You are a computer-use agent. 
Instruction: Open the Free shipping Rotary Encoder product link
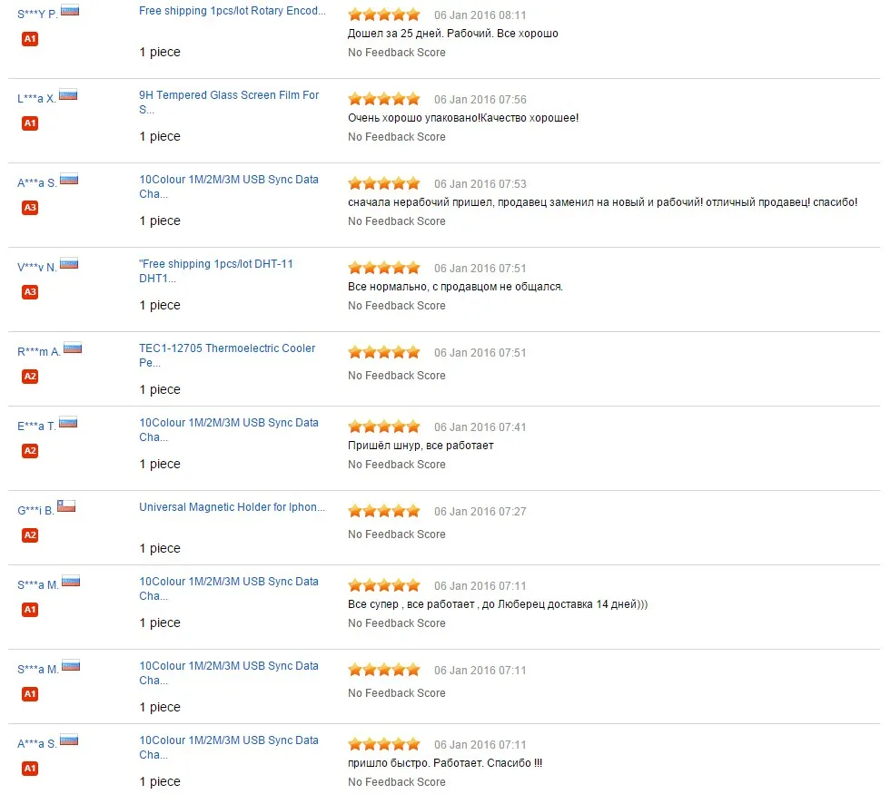click(x=233, y=11)
